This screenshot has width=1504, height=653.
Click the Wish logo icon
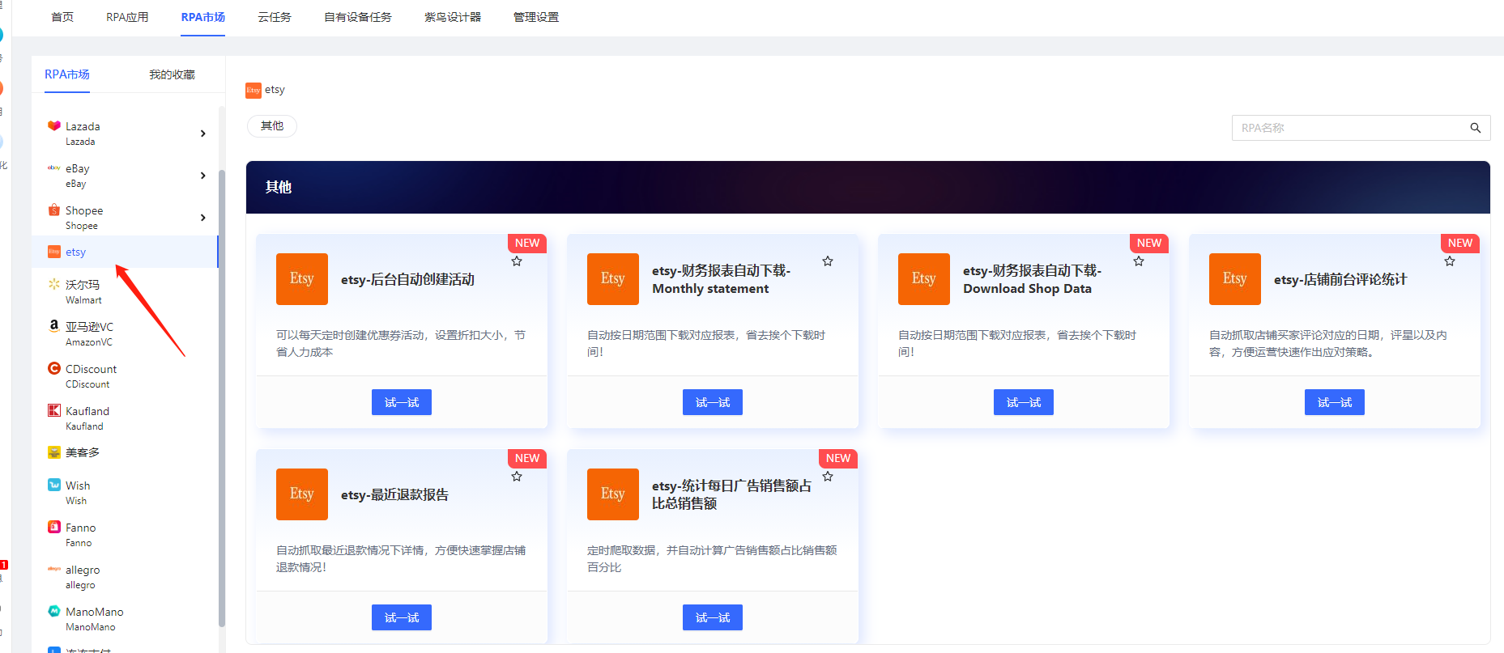[x=54, y=485]
